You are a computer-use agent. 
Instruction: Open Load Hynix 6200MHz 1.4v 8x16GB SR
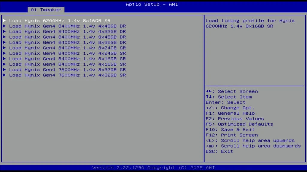tap(60, 21)
